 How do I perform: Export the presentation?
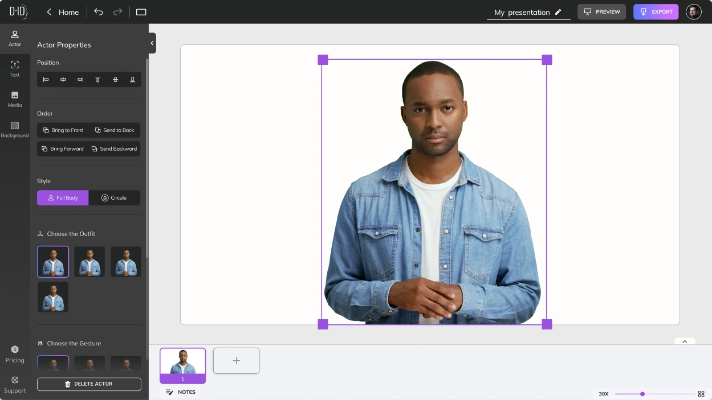[656, 12]
